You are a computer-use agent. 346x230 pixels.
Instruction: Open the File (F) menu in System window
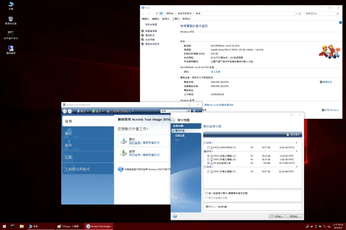[x=146, y=19]
